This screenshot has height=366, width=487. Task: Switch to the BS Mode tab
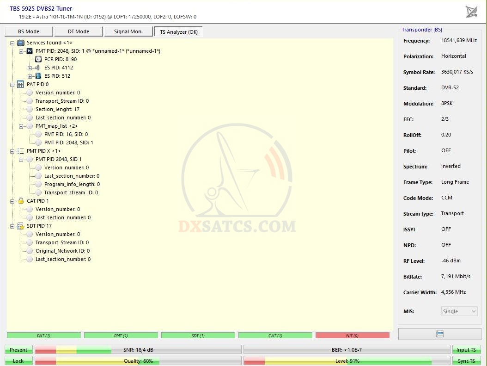[29, 31]
